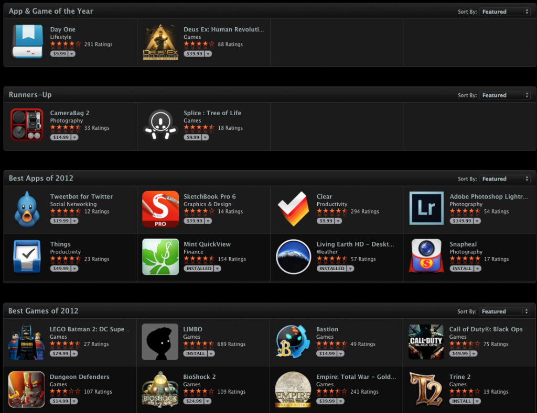Click the Deus Ex: Human Revolution icon

[x=160, y=41]
